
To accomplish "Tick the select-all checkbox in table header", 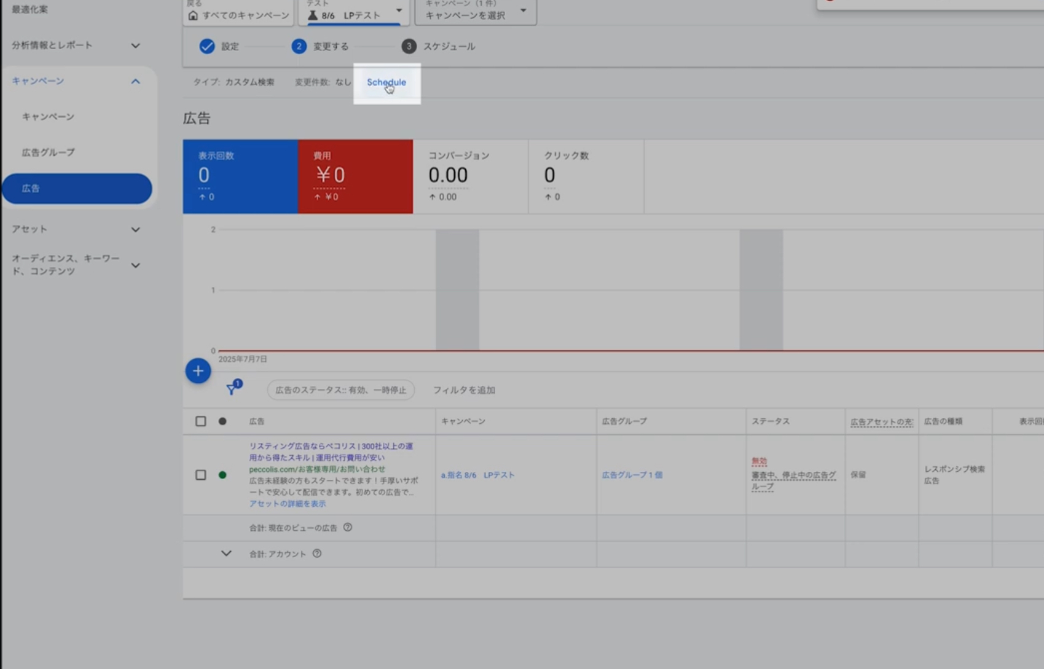I will point(201,421).
